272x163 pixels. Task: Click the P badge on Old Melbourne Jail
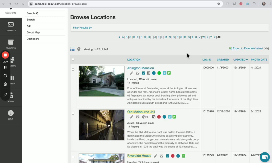click(174, 117)
